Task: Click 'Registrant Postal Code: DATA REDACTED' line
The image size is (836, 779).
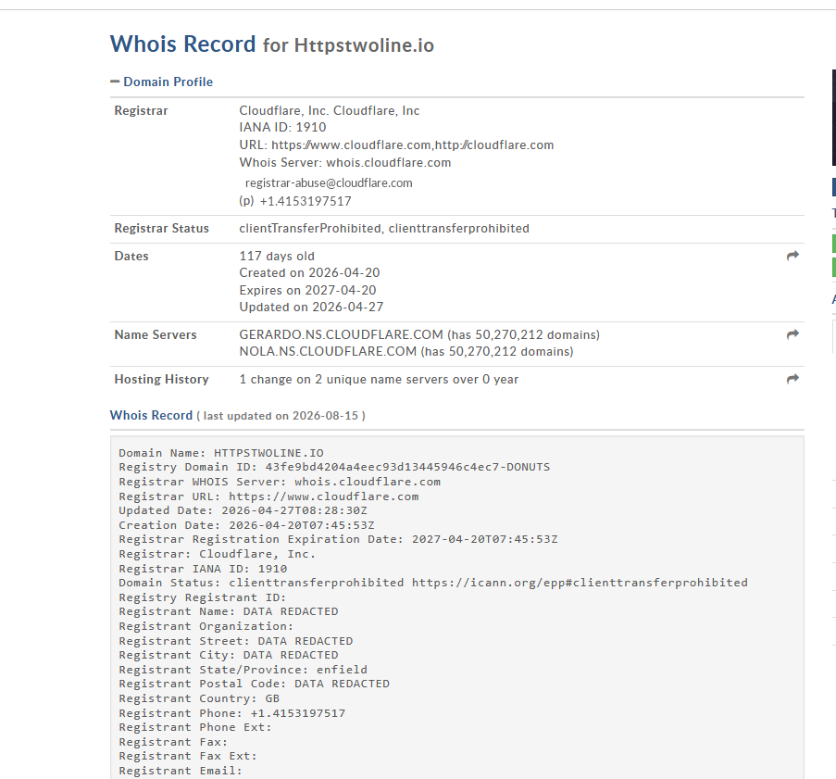Action: [x=254, y=684]
